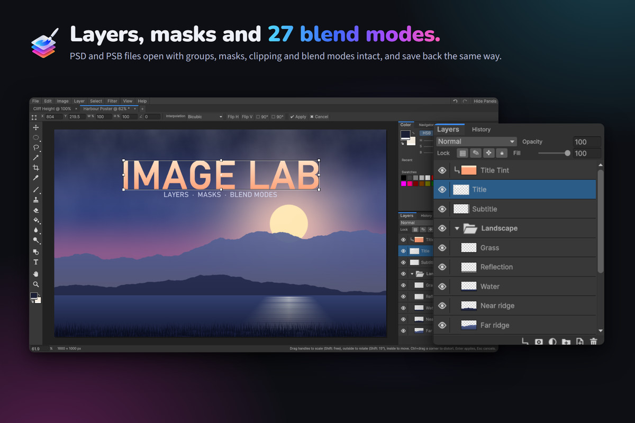Select the Paint Bucket tool
The image size is (635, 423).
[36, 220]
